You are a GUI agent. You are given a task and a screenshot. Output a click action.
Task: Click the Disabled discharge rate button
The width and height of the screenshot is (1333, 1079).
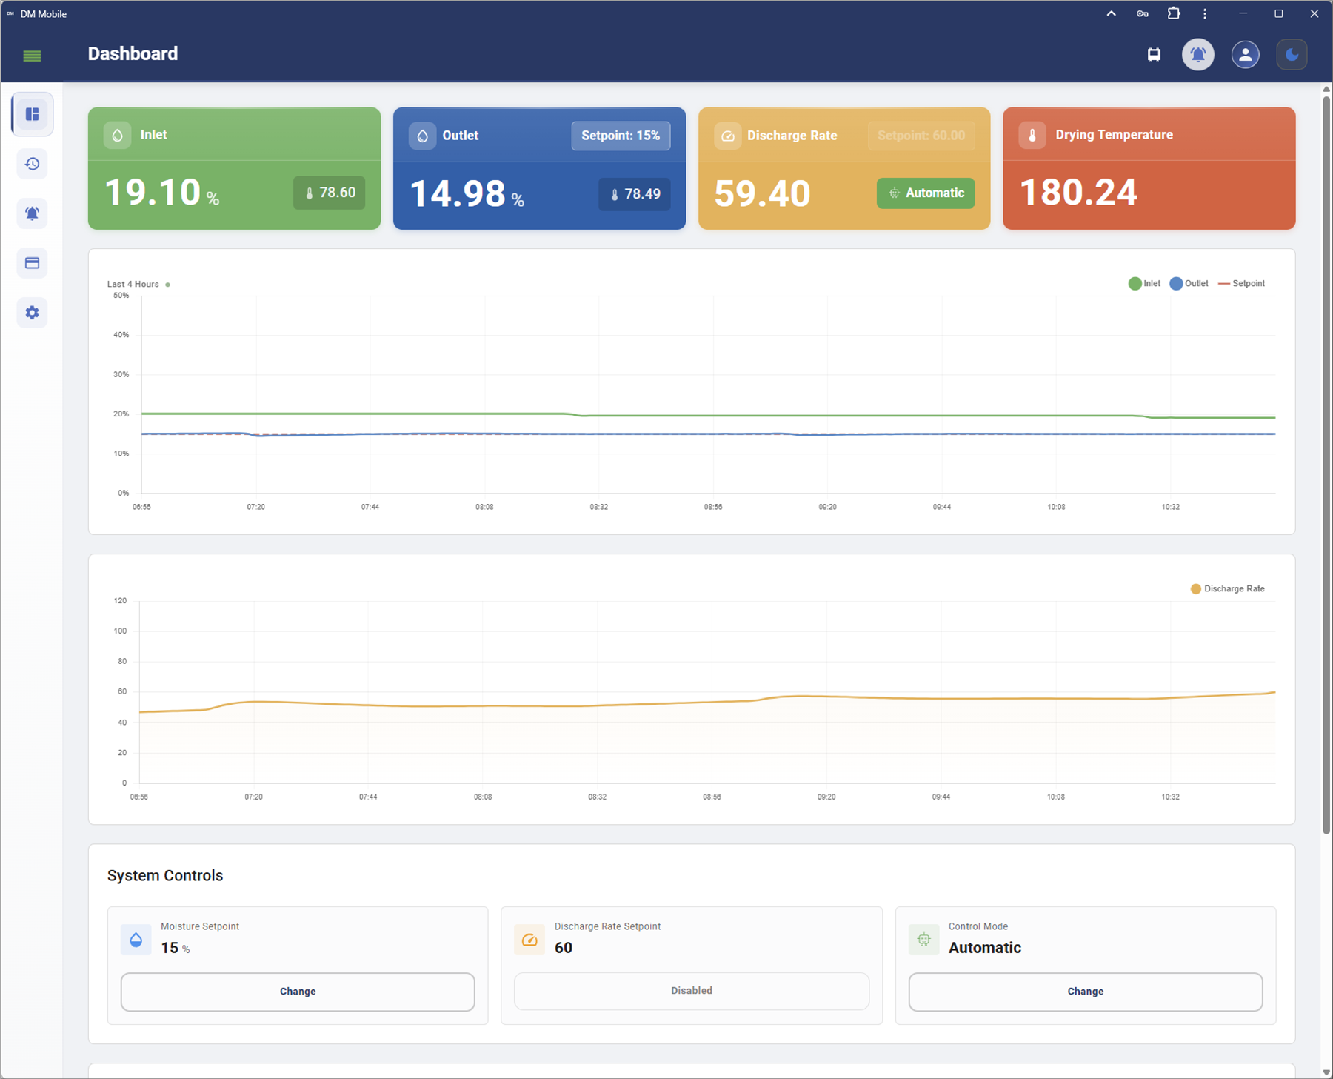pyautogui.click(x=692, y=991)
